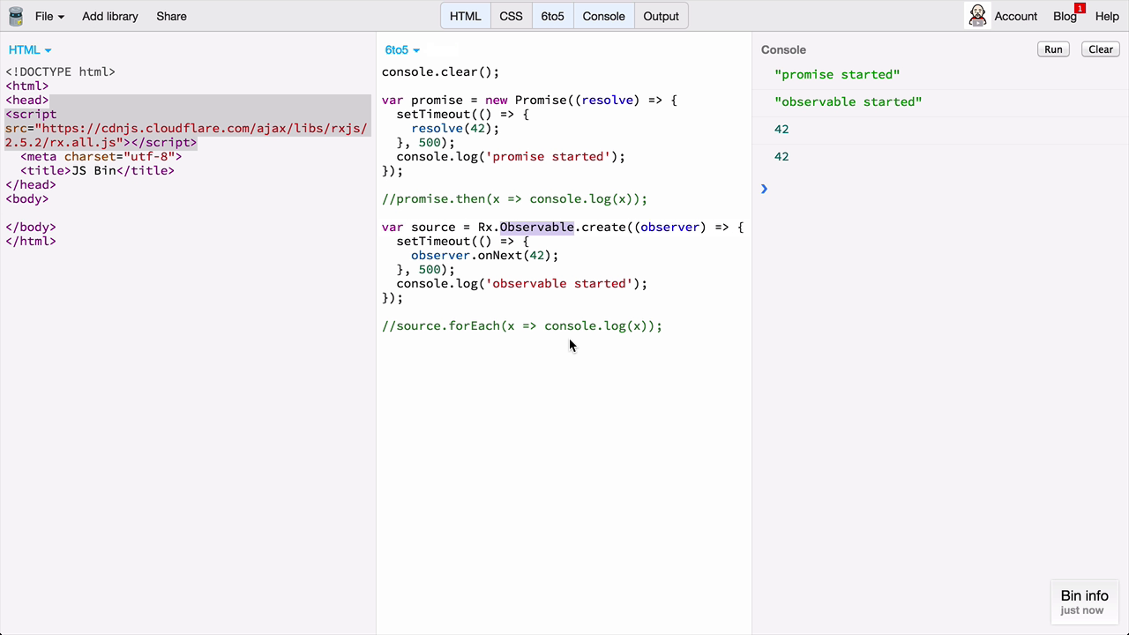The height and width of the screenshot is (635, 1129).
Task: Click the <!DOCTYPE html> line
Action: [60, 72]
